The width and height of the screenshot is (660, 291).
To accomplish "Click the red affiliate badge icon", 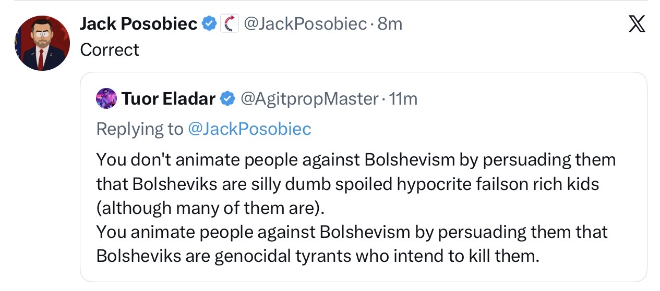I will [x=230, y=24].
